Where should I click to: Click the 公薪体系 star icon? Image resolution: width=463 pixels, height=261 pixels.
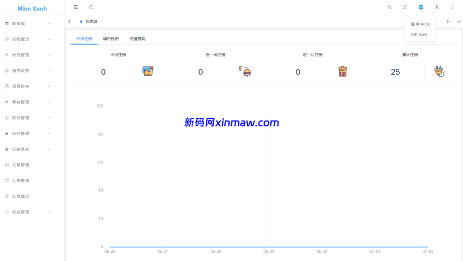coord(6,149)
